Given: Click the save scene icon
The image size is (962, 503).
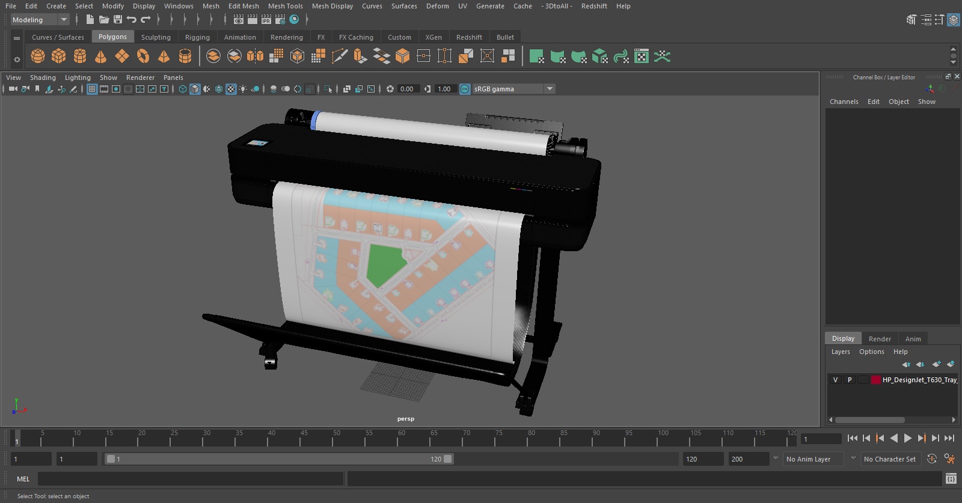Looking at the screenshot, I should point(118,20).
